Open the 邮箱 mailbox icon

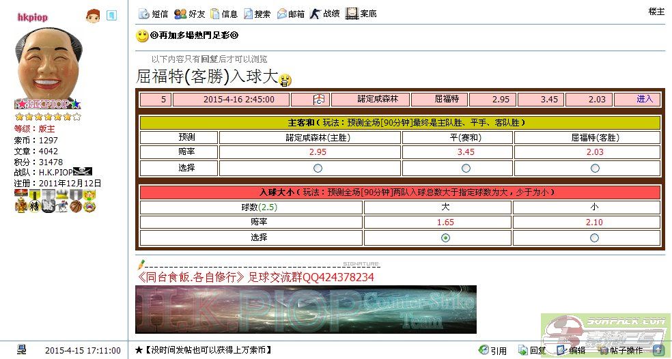coord(281,13)
